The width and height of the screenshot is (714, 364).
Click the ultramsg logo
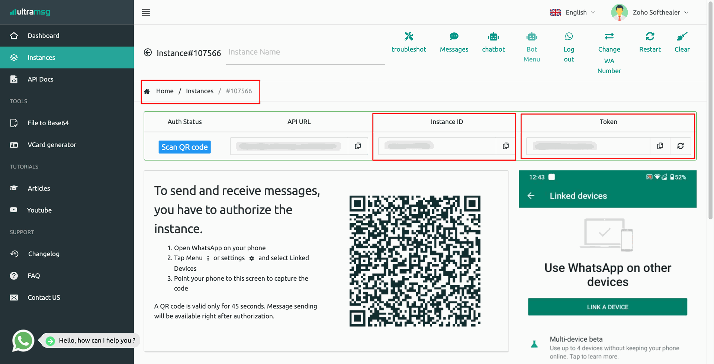(30, 12)
